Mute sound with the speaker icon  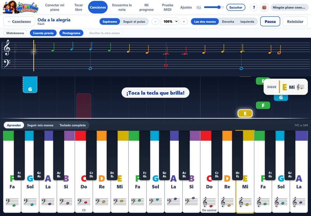click(198, 7)
